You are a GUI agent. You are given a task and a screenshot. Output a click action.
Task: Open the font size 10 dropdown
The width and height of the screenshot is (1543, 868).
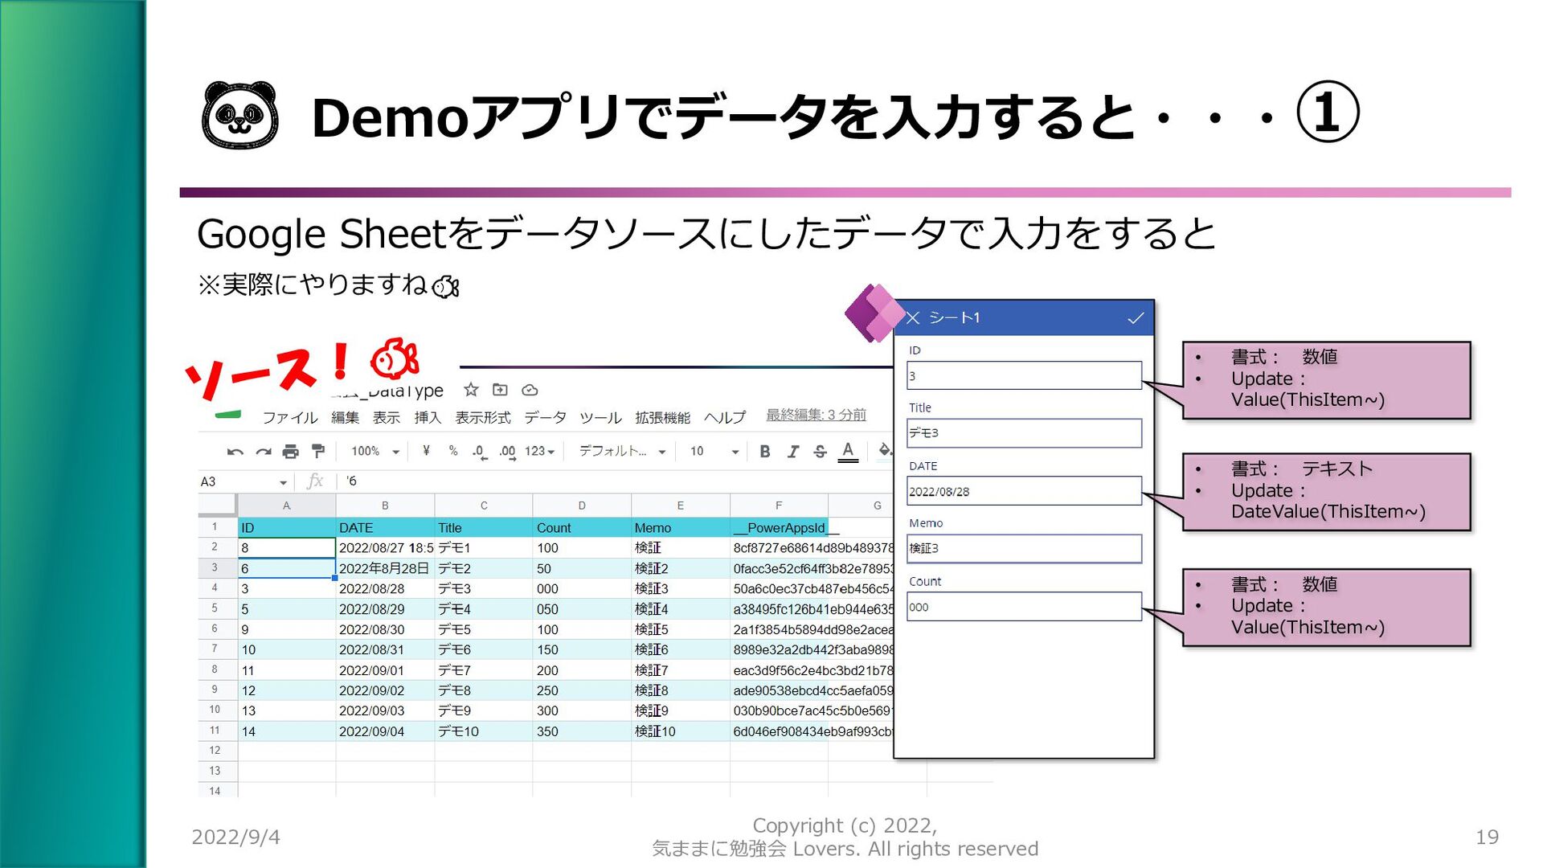pyautogui.click(x=714, y=452)
